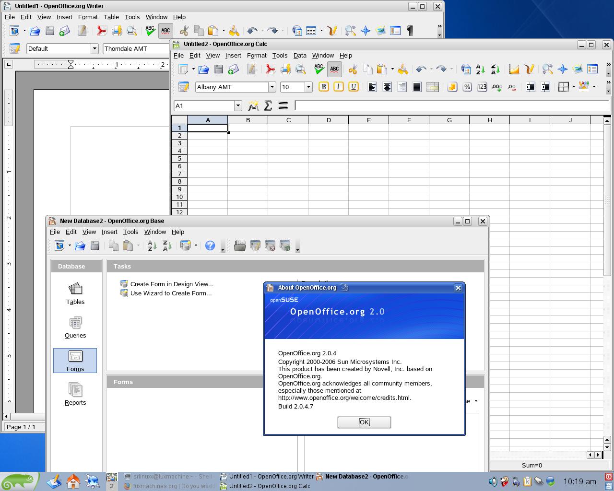Viewport: 614px width, 491px height.
Task: Insert a table using Writer's table icon
Action: pos(311,31)
